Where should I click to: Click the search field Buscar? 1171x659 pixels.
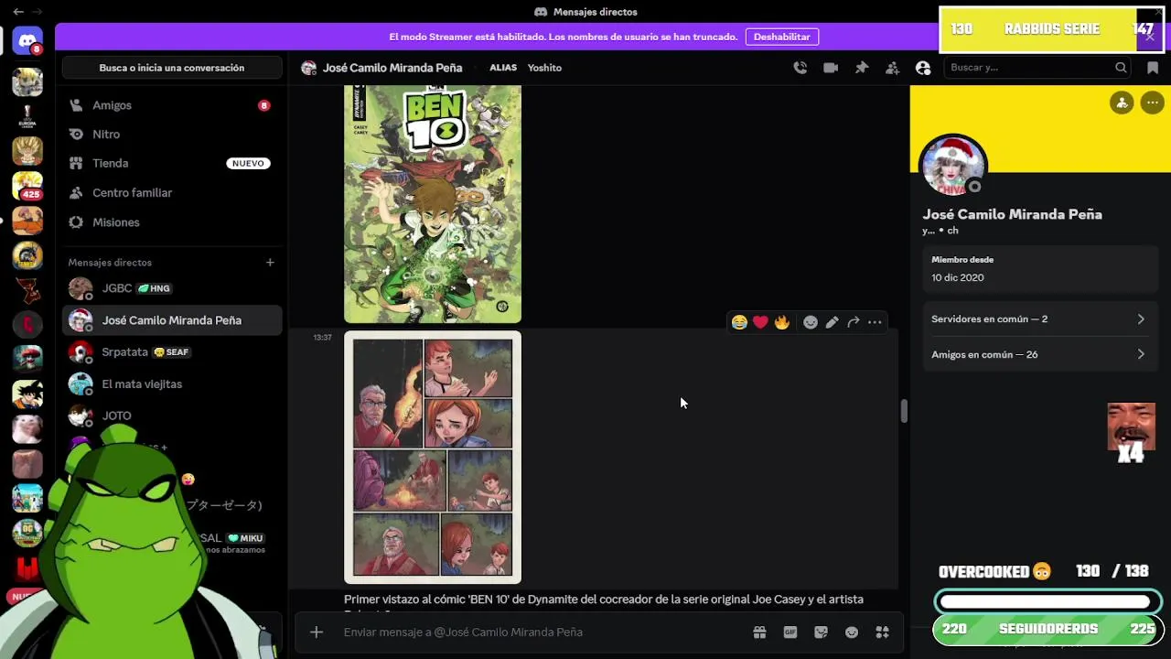1038,68
